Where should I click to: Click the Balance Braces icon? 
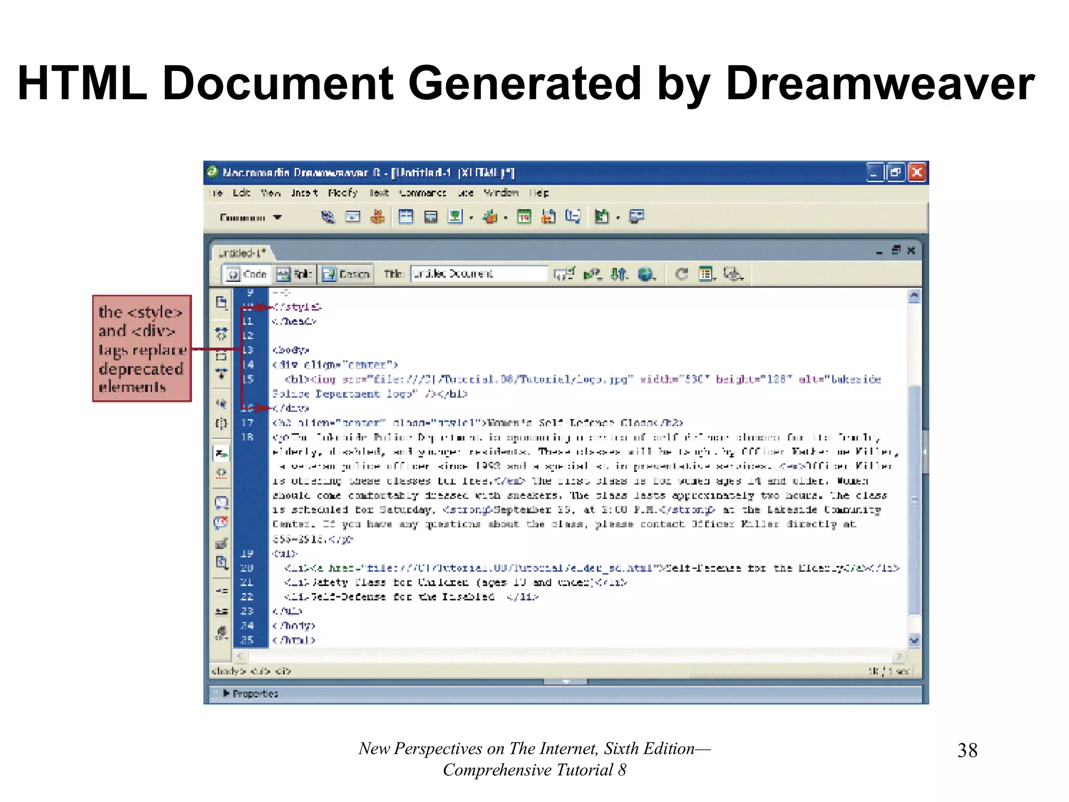pyautogui.click(x=221, y=423)
